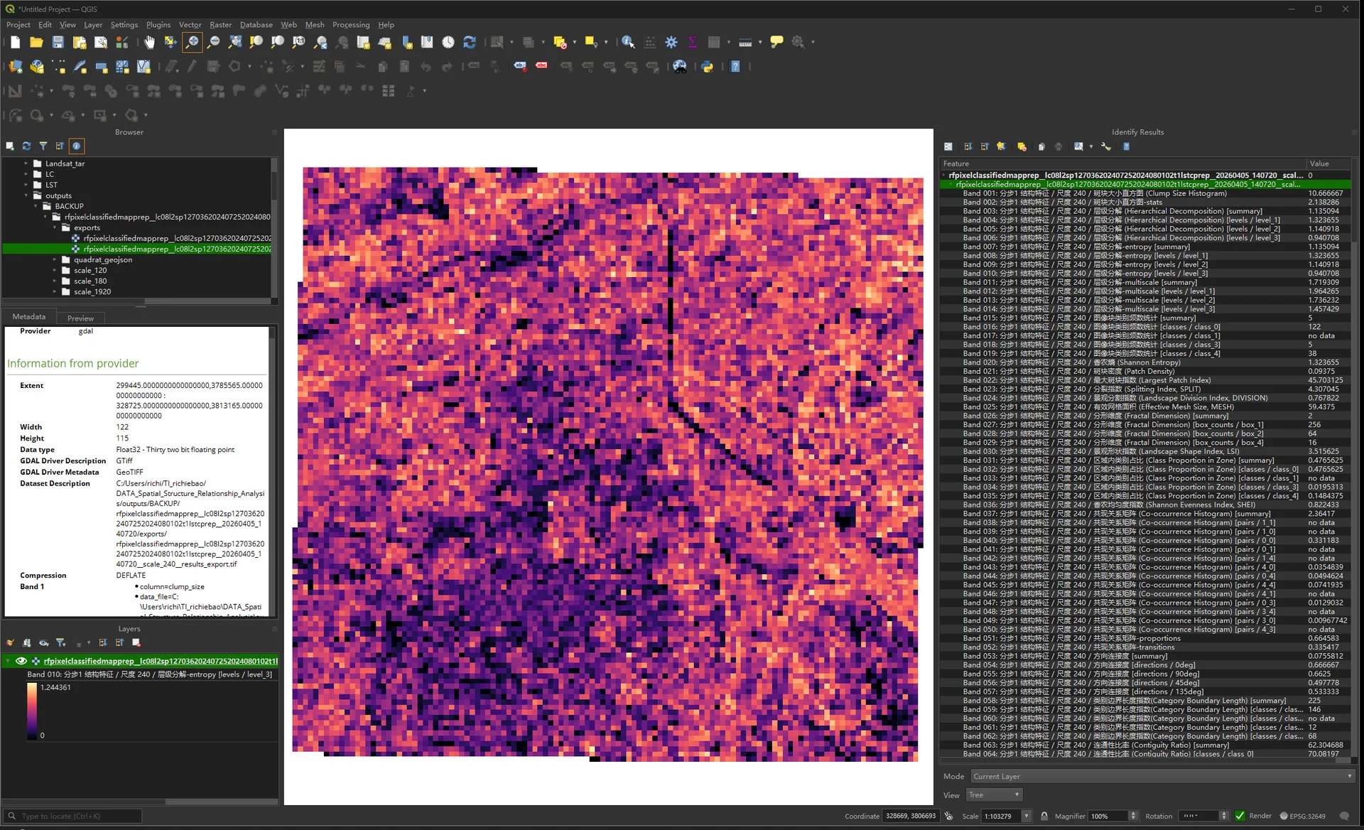Select the Pan Map hand tool
Screen dimensions: 1364x830
[x=149, y=43]
